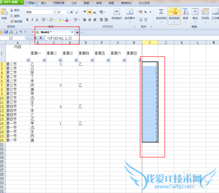
Task: Click the Increase Font Size icon
Action: point(71,12)
